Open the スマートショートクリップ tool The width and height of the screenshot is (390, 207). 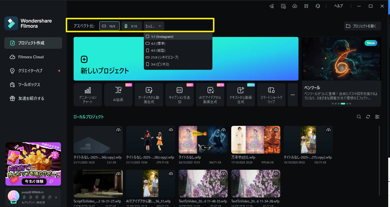(271, 94)
